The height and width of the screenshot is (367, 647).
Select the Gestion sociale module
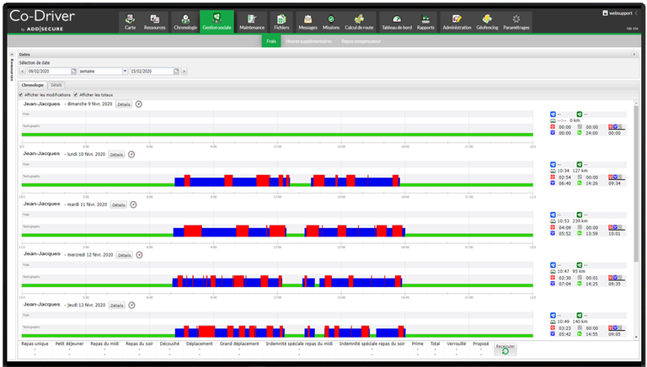(x=217, y=22)
